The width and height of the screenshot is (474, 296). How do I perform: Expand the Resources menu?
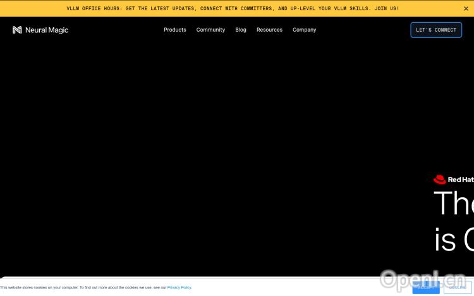[269, 30]
